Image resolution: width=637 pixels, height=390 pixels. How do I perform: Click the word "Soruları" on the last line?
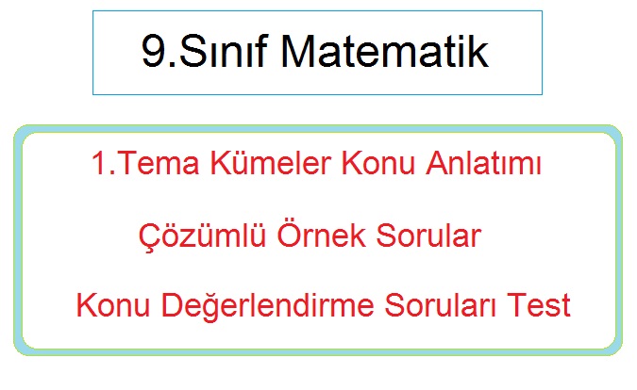coord(441,305)
